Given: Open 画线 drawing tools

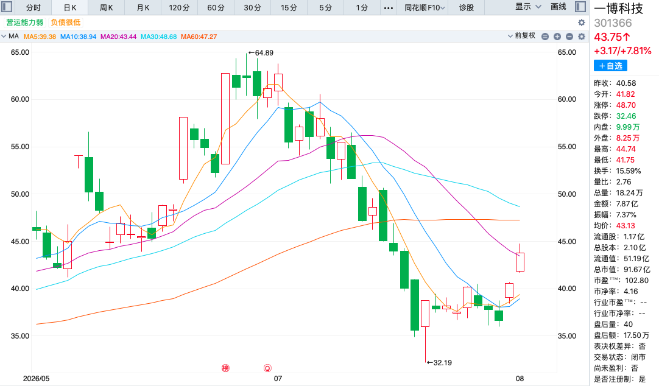Looking at the screenshot, I should pyautogui.click(x=558, y=7).
